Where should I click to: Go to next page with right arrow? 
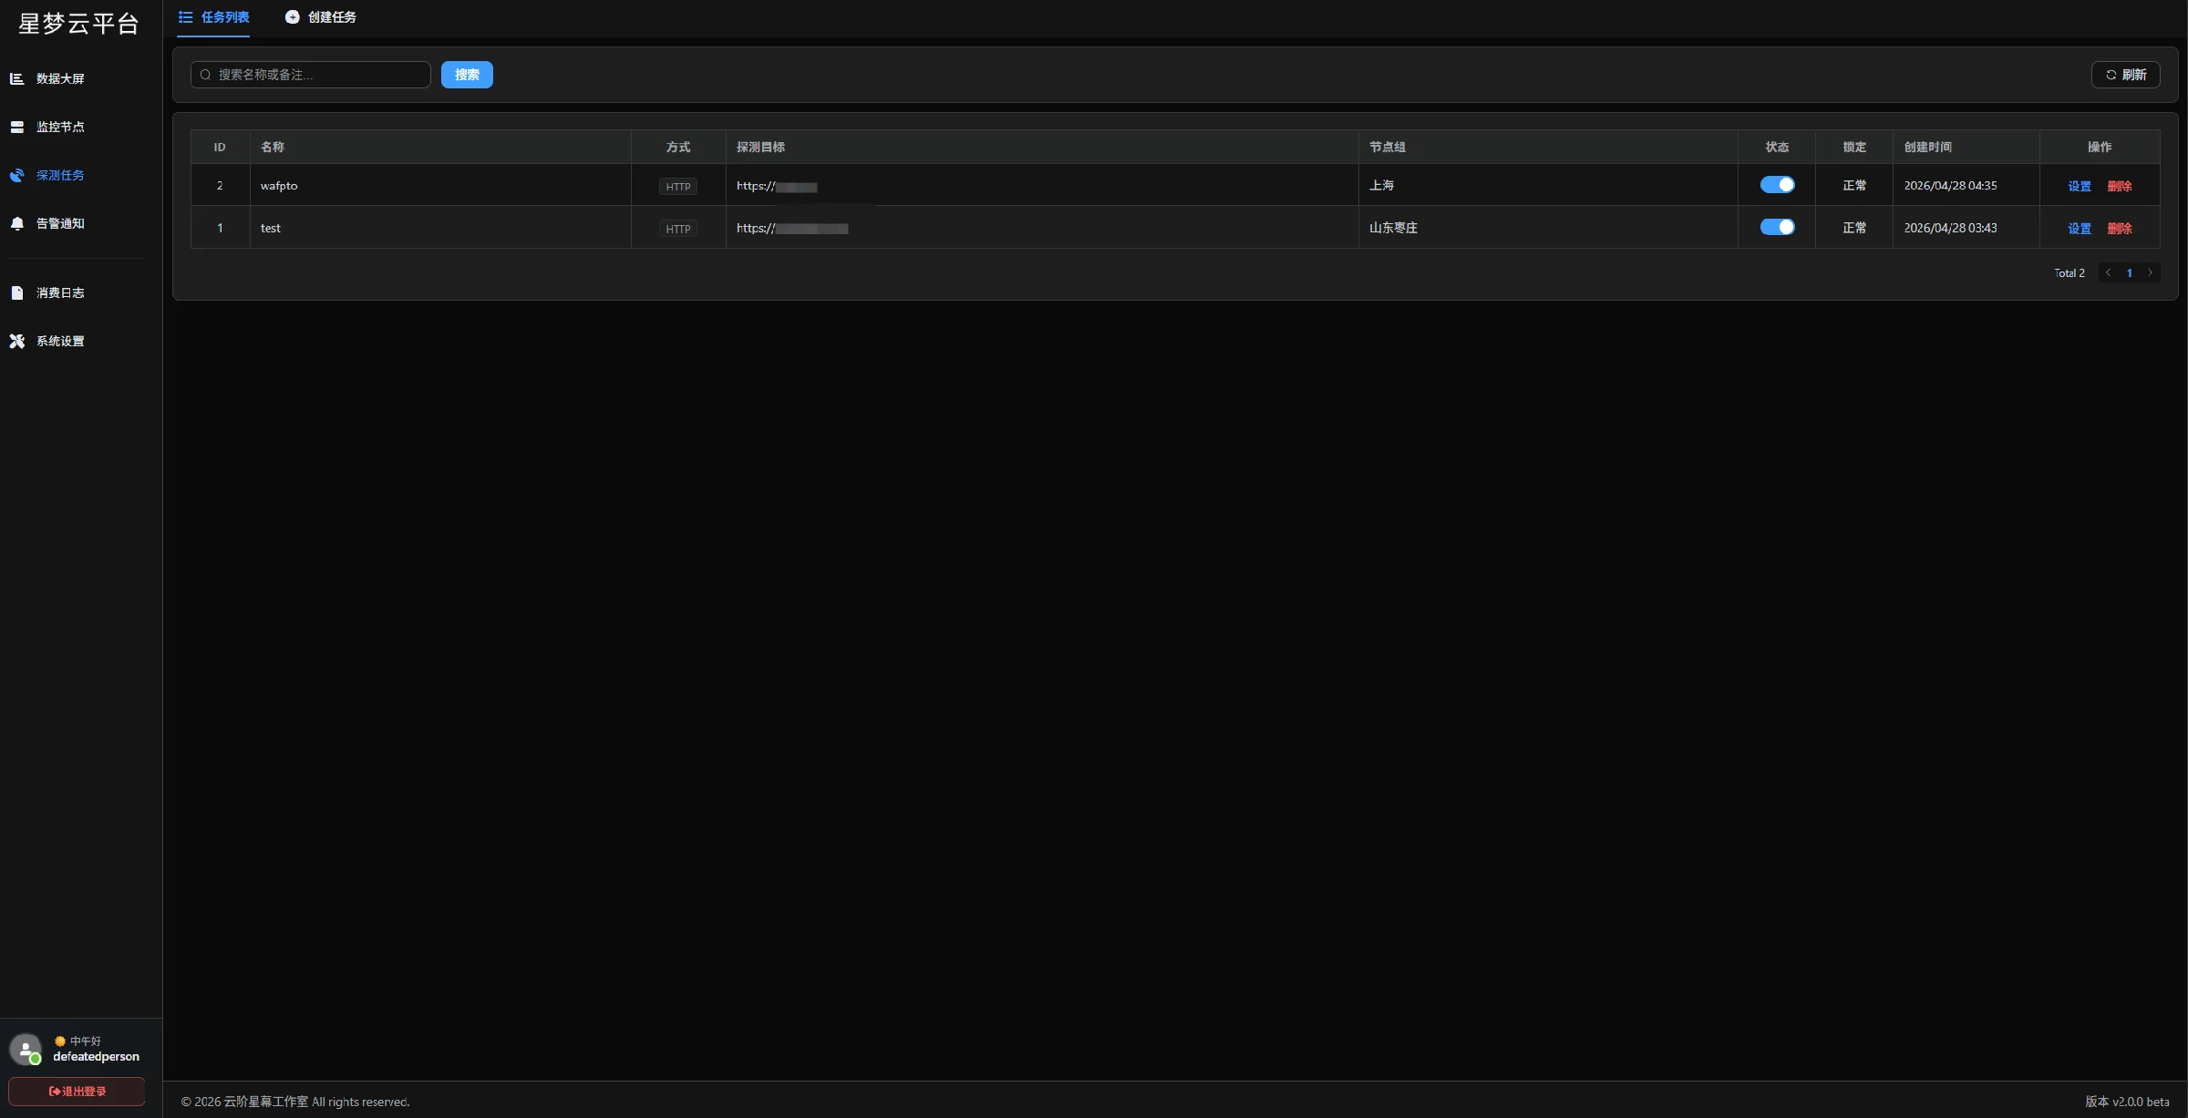coord(2150,272)
